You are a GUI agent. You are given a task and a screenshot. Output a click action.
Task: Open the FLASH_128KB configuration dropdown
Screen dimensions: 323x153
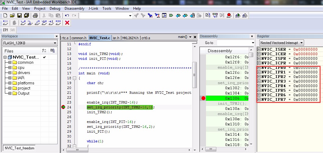click(55, 43)
